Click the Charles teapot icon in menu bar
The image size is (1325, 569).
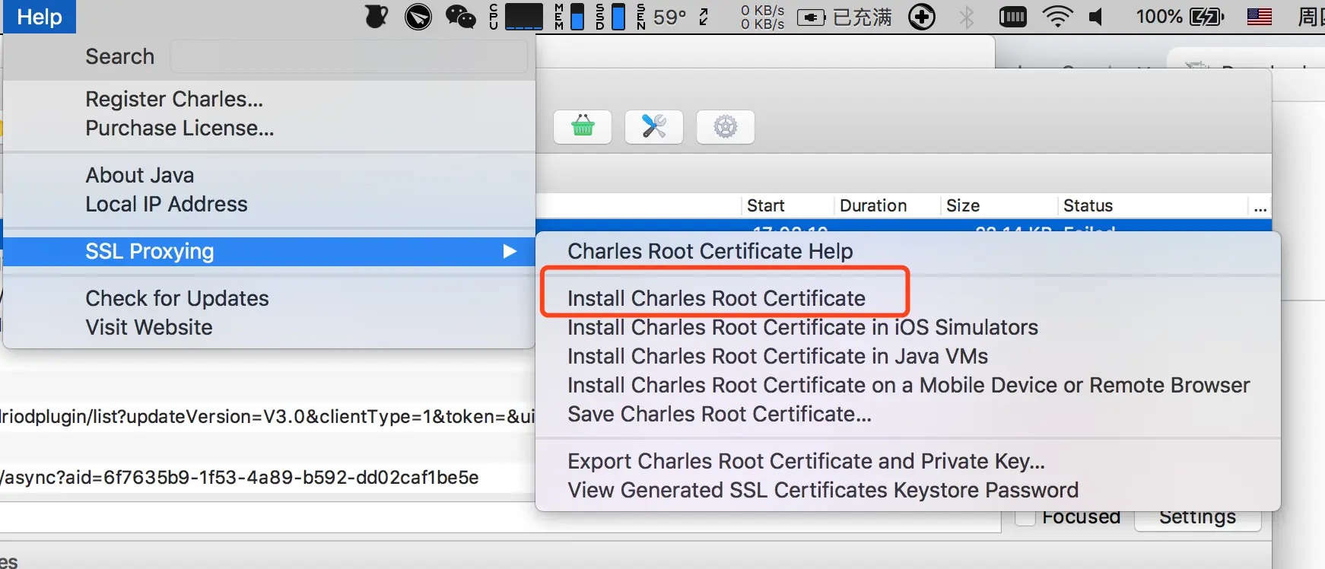[x=376, y=16]
